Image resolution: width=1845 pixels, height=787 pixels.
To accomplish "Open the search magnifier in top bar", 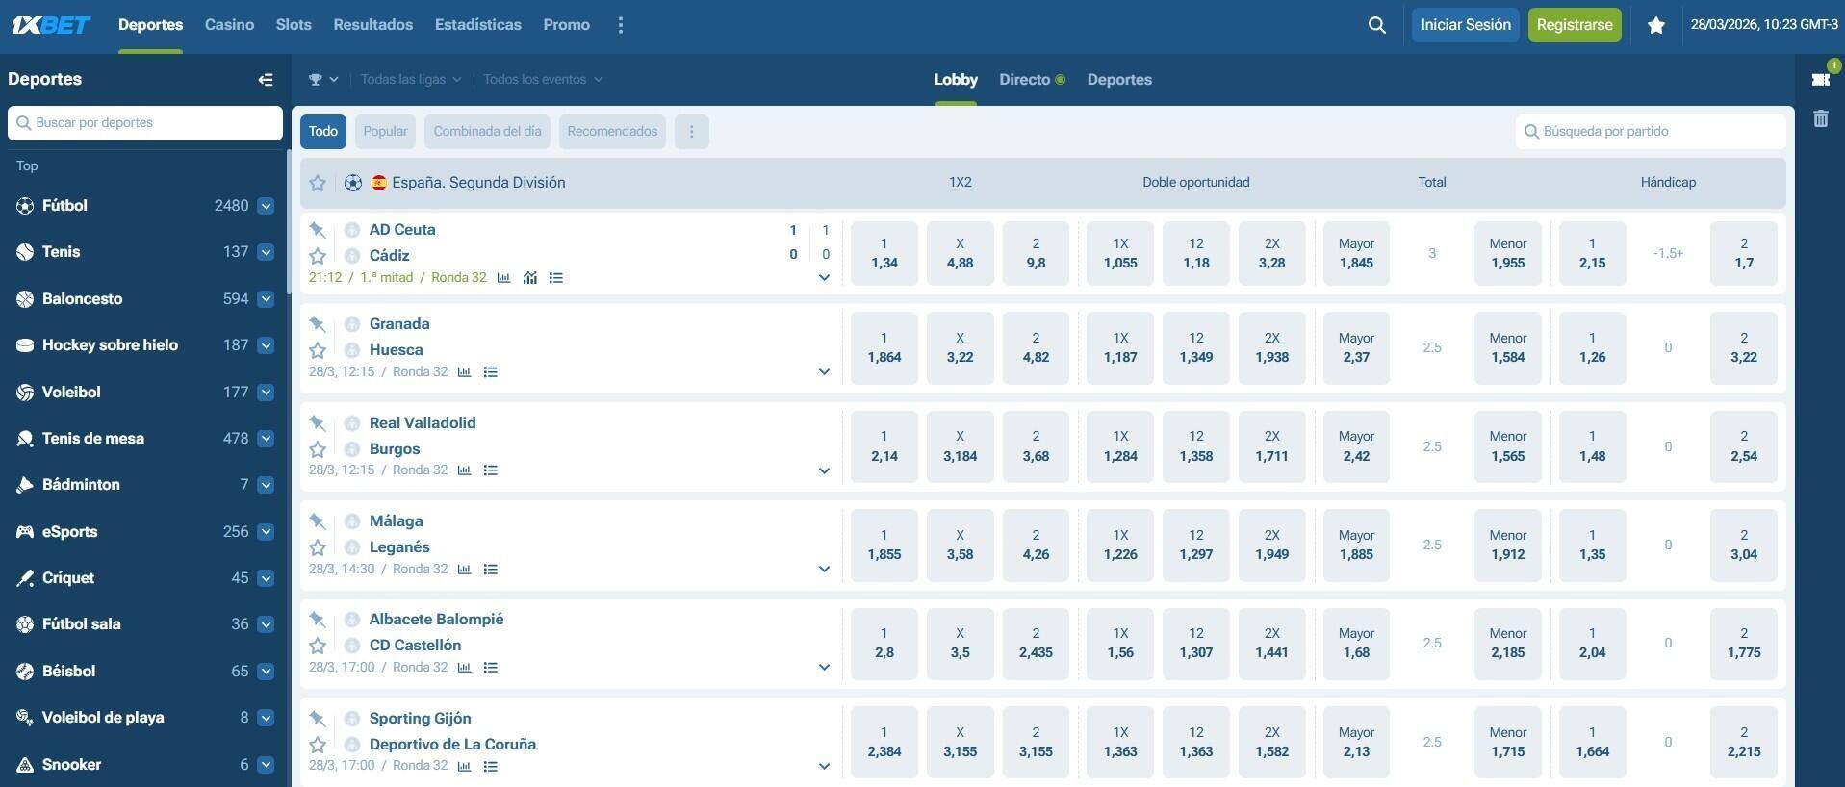I will pyautogui.click(x=1376, y=25).
